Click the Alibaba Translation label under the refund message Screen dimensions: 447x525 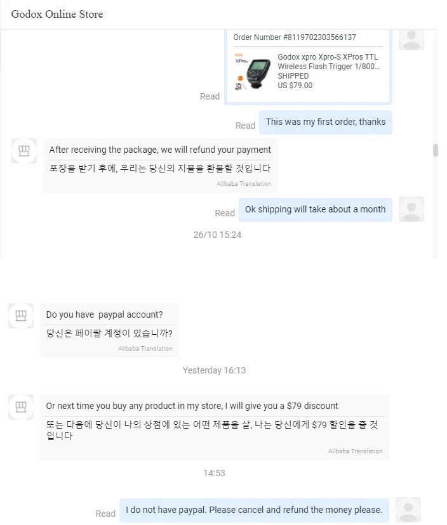[243, 184]
